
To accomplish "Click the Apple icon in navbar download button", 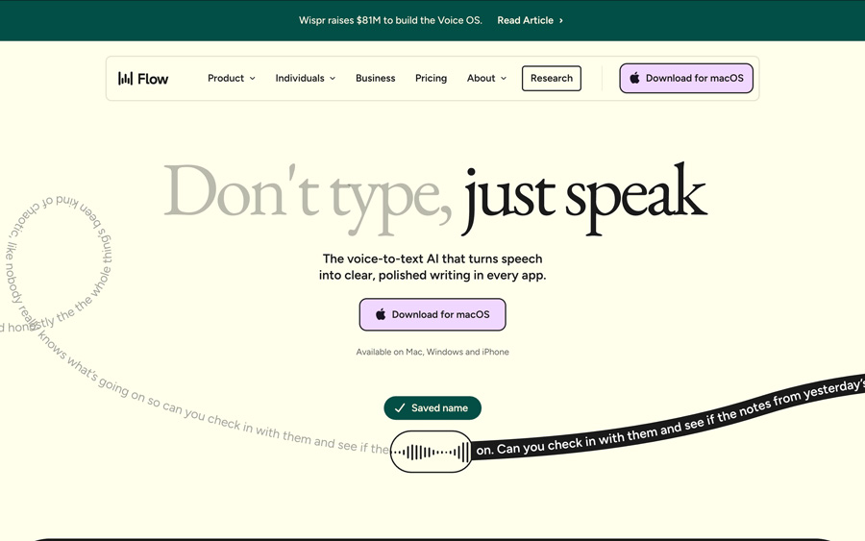I will click(634, 78).
